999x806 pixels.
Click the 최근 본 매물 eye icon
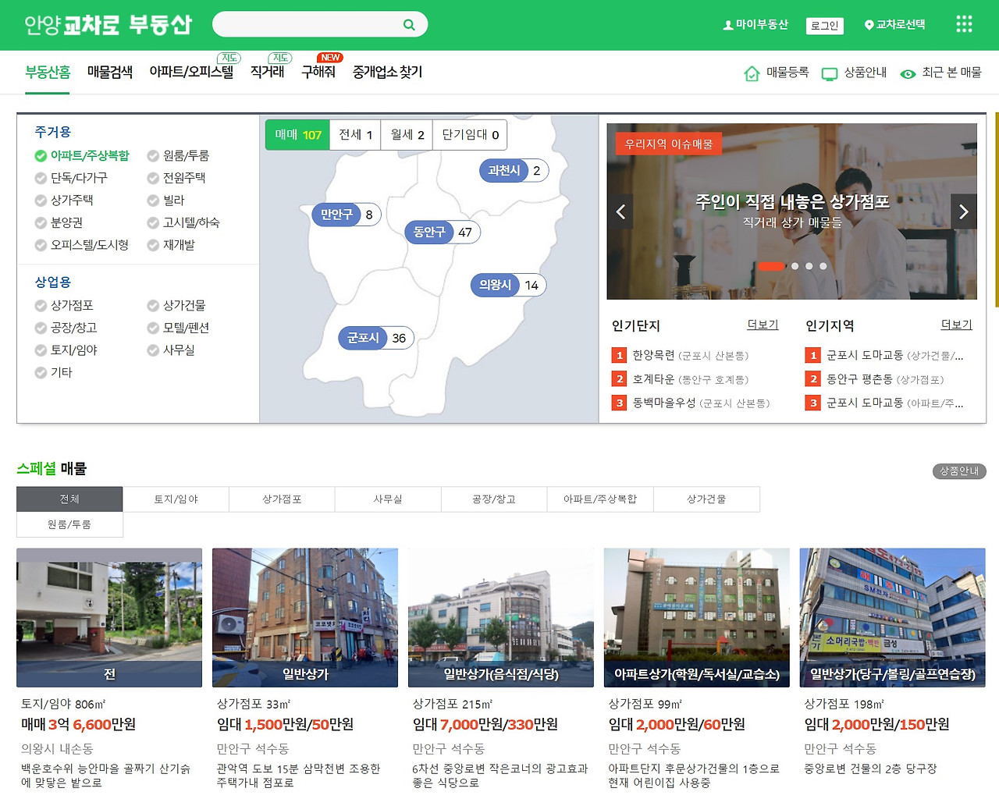908,74
